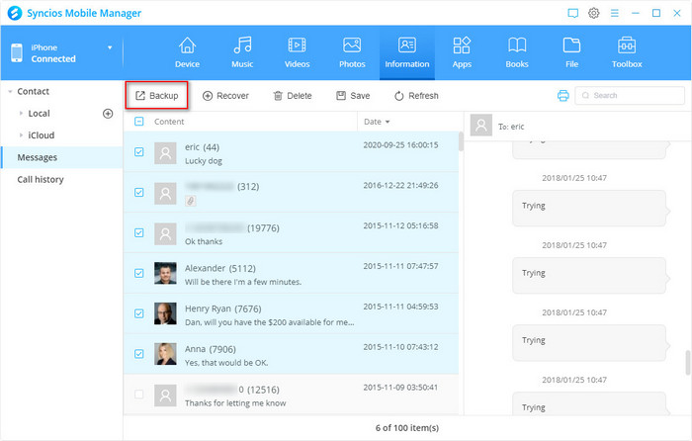
Task: Click the Delete button
Action: pos(293,96)
